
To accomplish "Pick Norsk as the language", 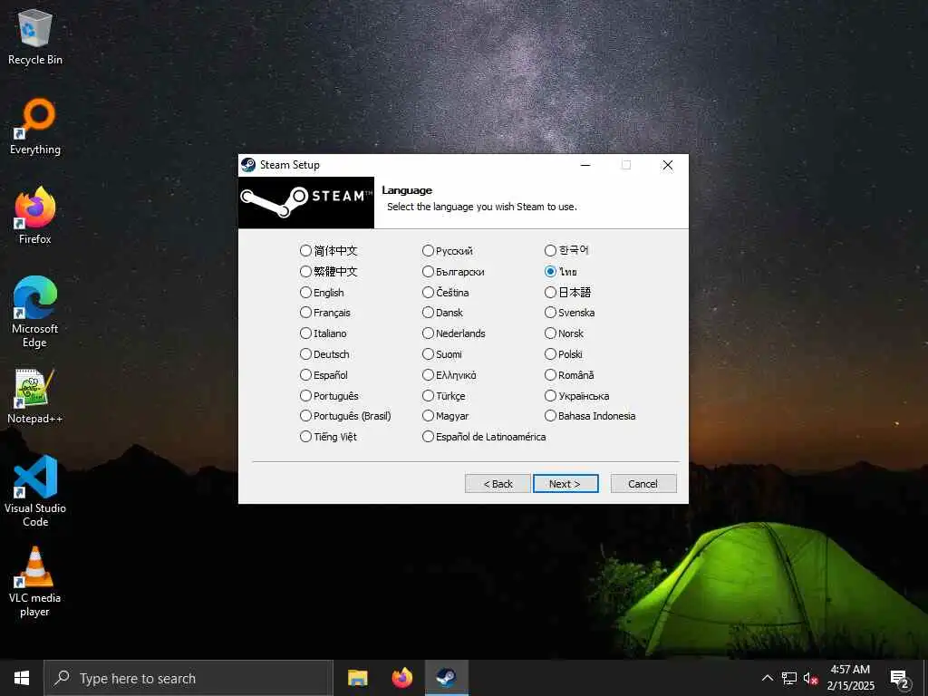I will (x=565, y=333).
